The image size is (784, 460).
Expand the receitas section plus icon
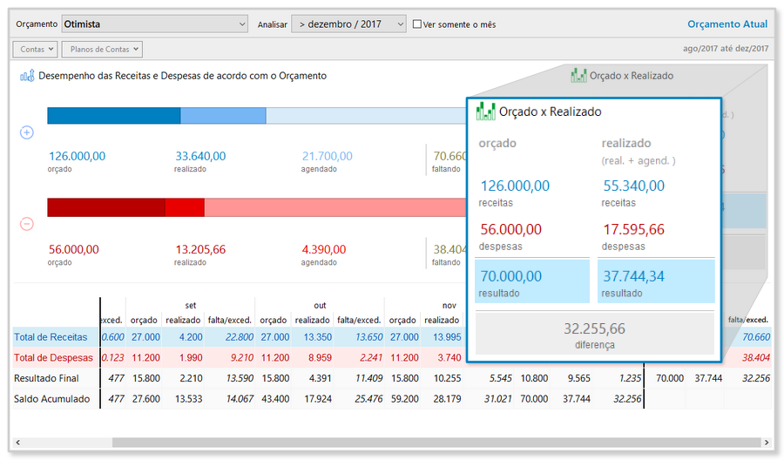(x=26, y=132)
